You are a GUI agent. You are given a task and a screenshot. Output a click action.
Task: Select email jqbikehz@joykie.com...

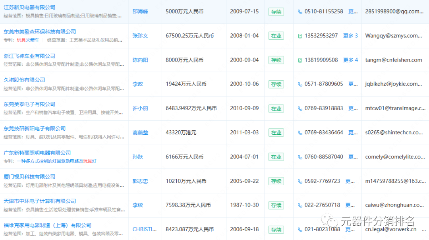393,84
